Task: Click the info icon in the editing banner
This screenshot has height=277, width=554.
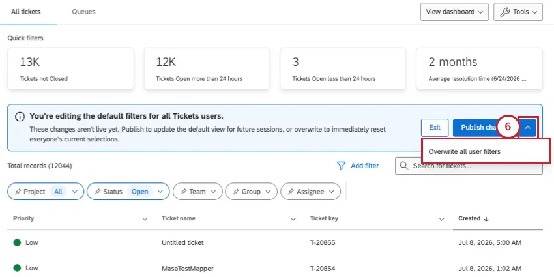Action: tap(20, 117)
